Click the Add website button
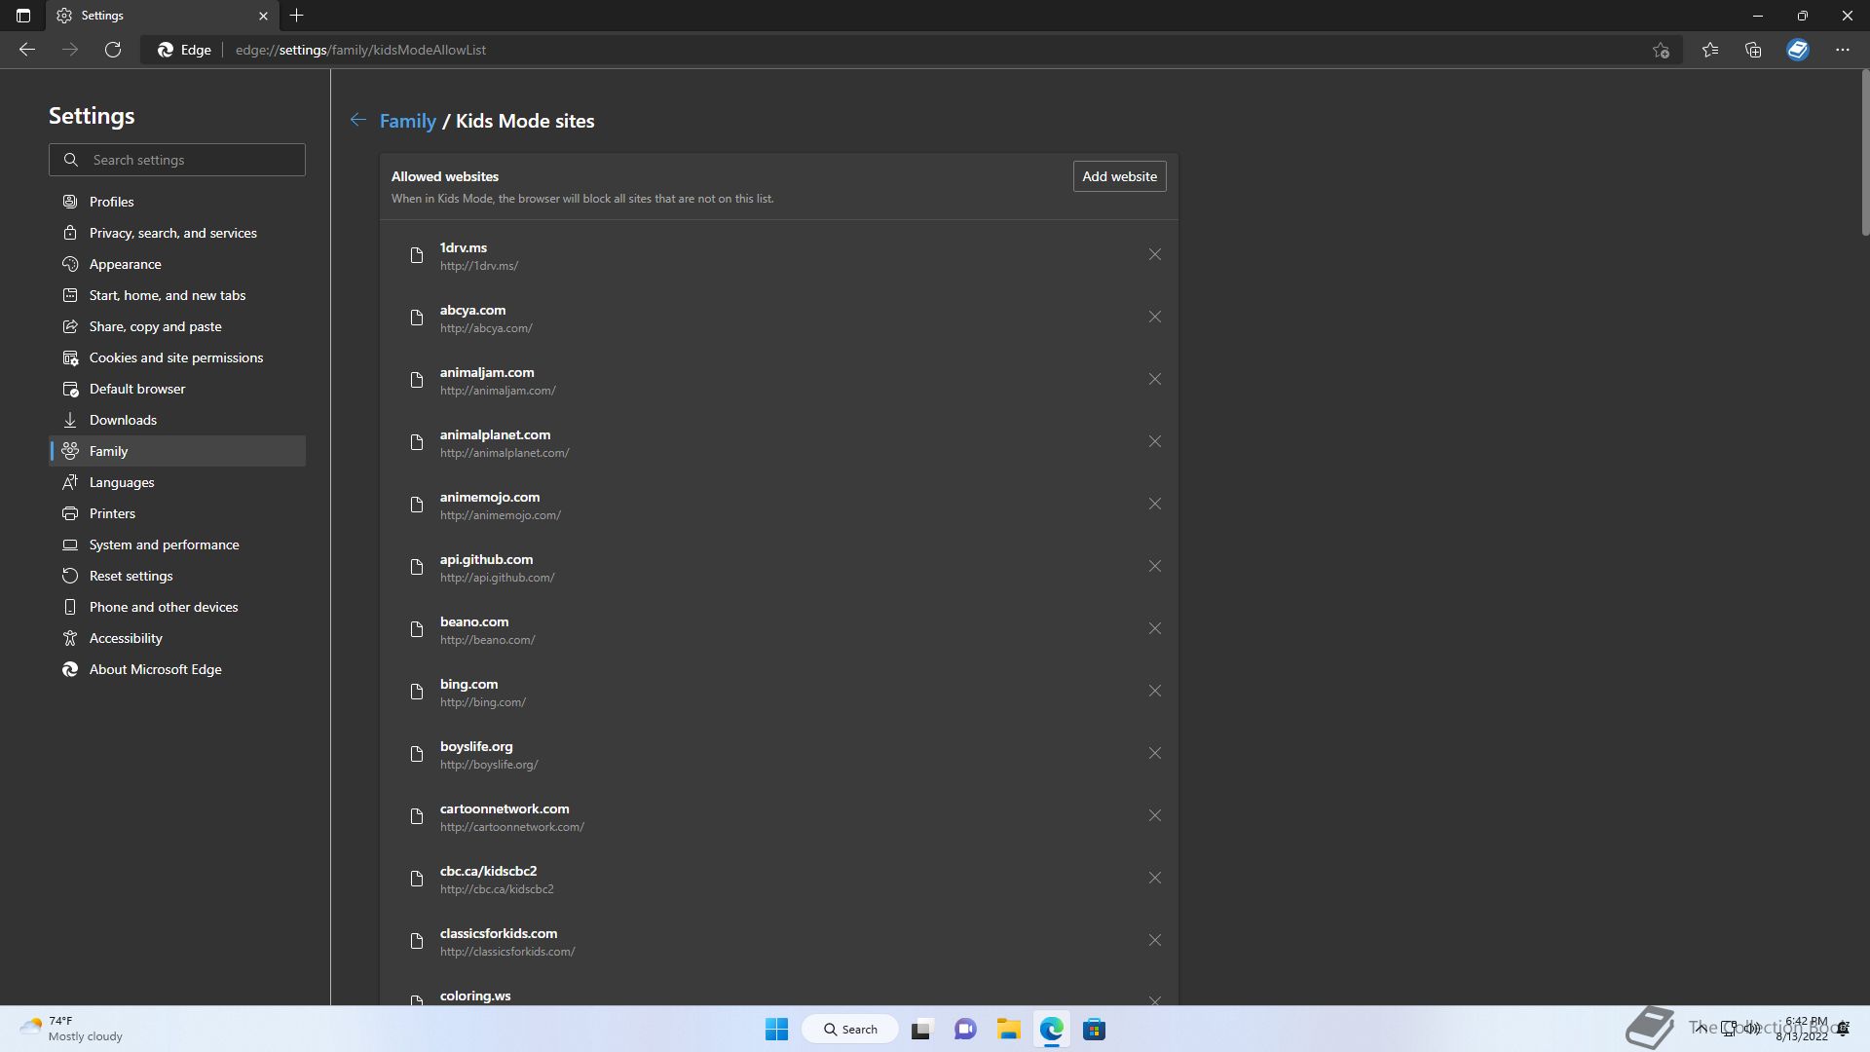 coord(1119,176)
